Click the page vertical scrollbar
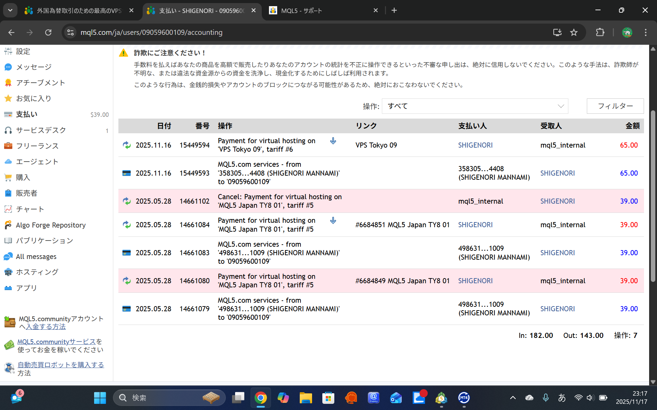The image size is (657, 410). click(x=653, y=196)
